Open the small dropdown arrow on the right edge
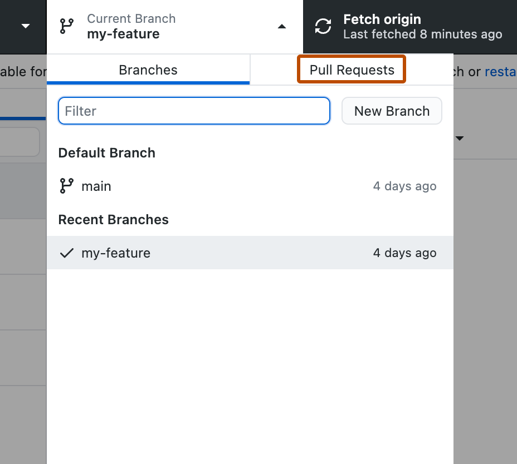The height and width of the screenshot is (464, 517). (x=460, y=138)
